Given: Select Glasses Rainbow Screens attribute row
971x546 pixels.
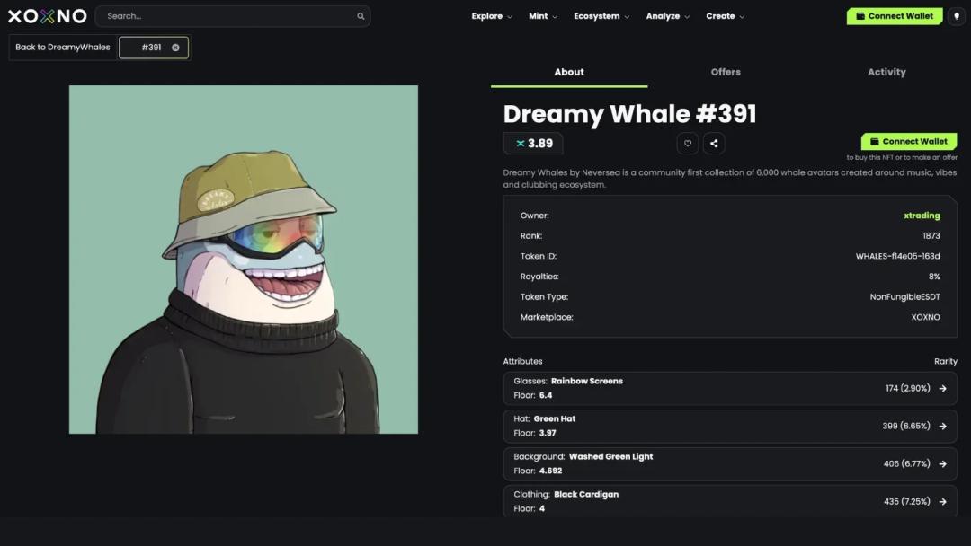Looking at the screenshot, I should click(x=730, y=388).
